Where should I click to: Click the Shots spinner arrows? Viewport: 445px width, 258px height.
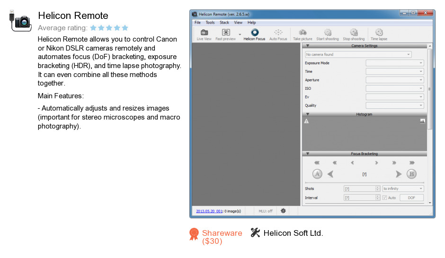pos(377,189)
